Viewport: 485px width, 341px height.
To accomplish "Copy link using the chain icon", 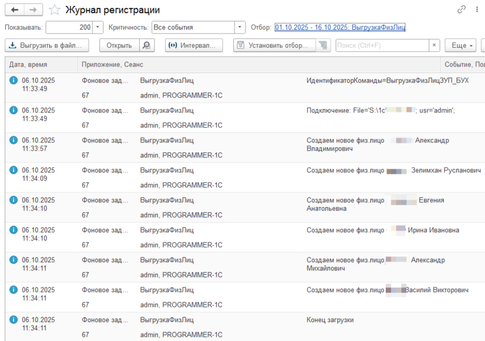I will (x=461, y=10).
